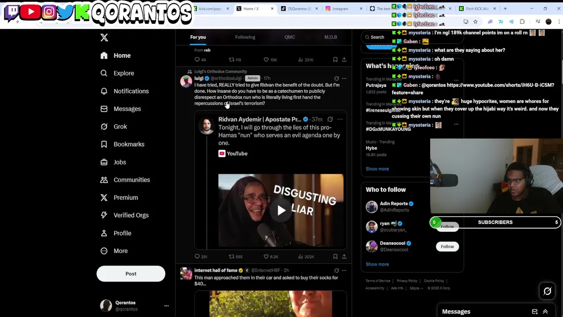The height and width of the screenshot is (317, 563).
Task: Open Qorantos account switcher menu
Action: coord(166,306)
